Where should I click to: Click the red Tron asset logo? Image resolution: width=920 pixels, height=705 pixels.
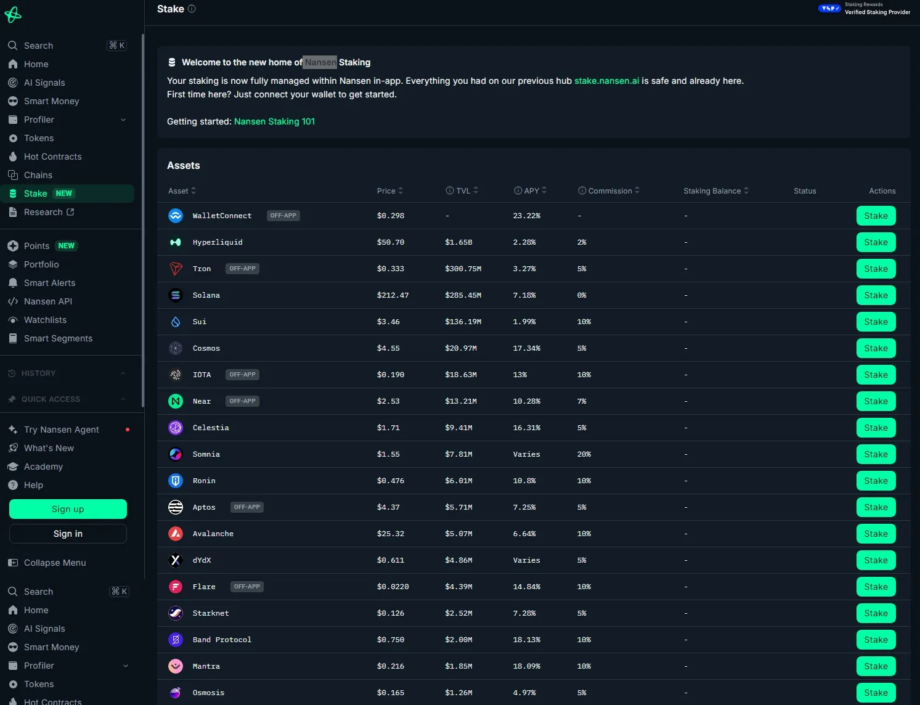[x=176, y=269]
